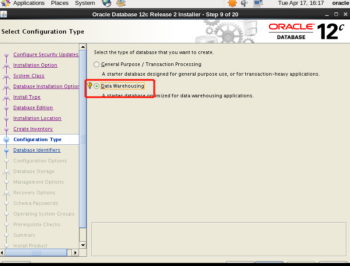Click the disabled Prerequisite Checks step

click(37, 224)
